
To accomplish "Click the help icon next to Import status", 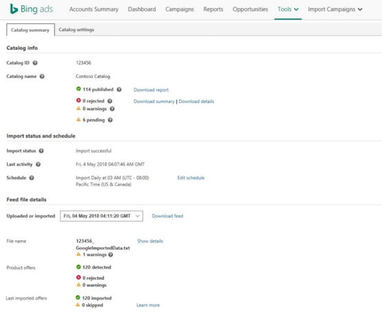I will [41, 151].
